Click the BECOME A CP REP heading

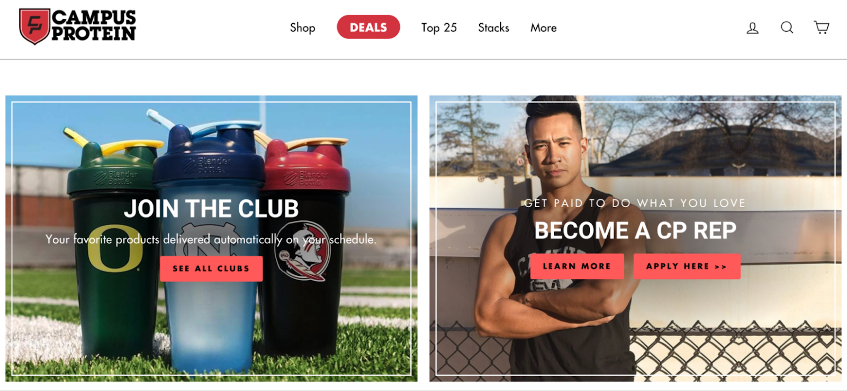(635, 230)
